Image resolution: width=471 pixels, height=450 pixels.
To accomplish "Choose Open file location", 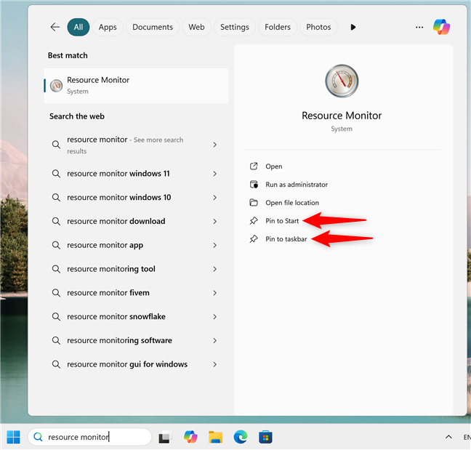I will (x=292, y=203).
